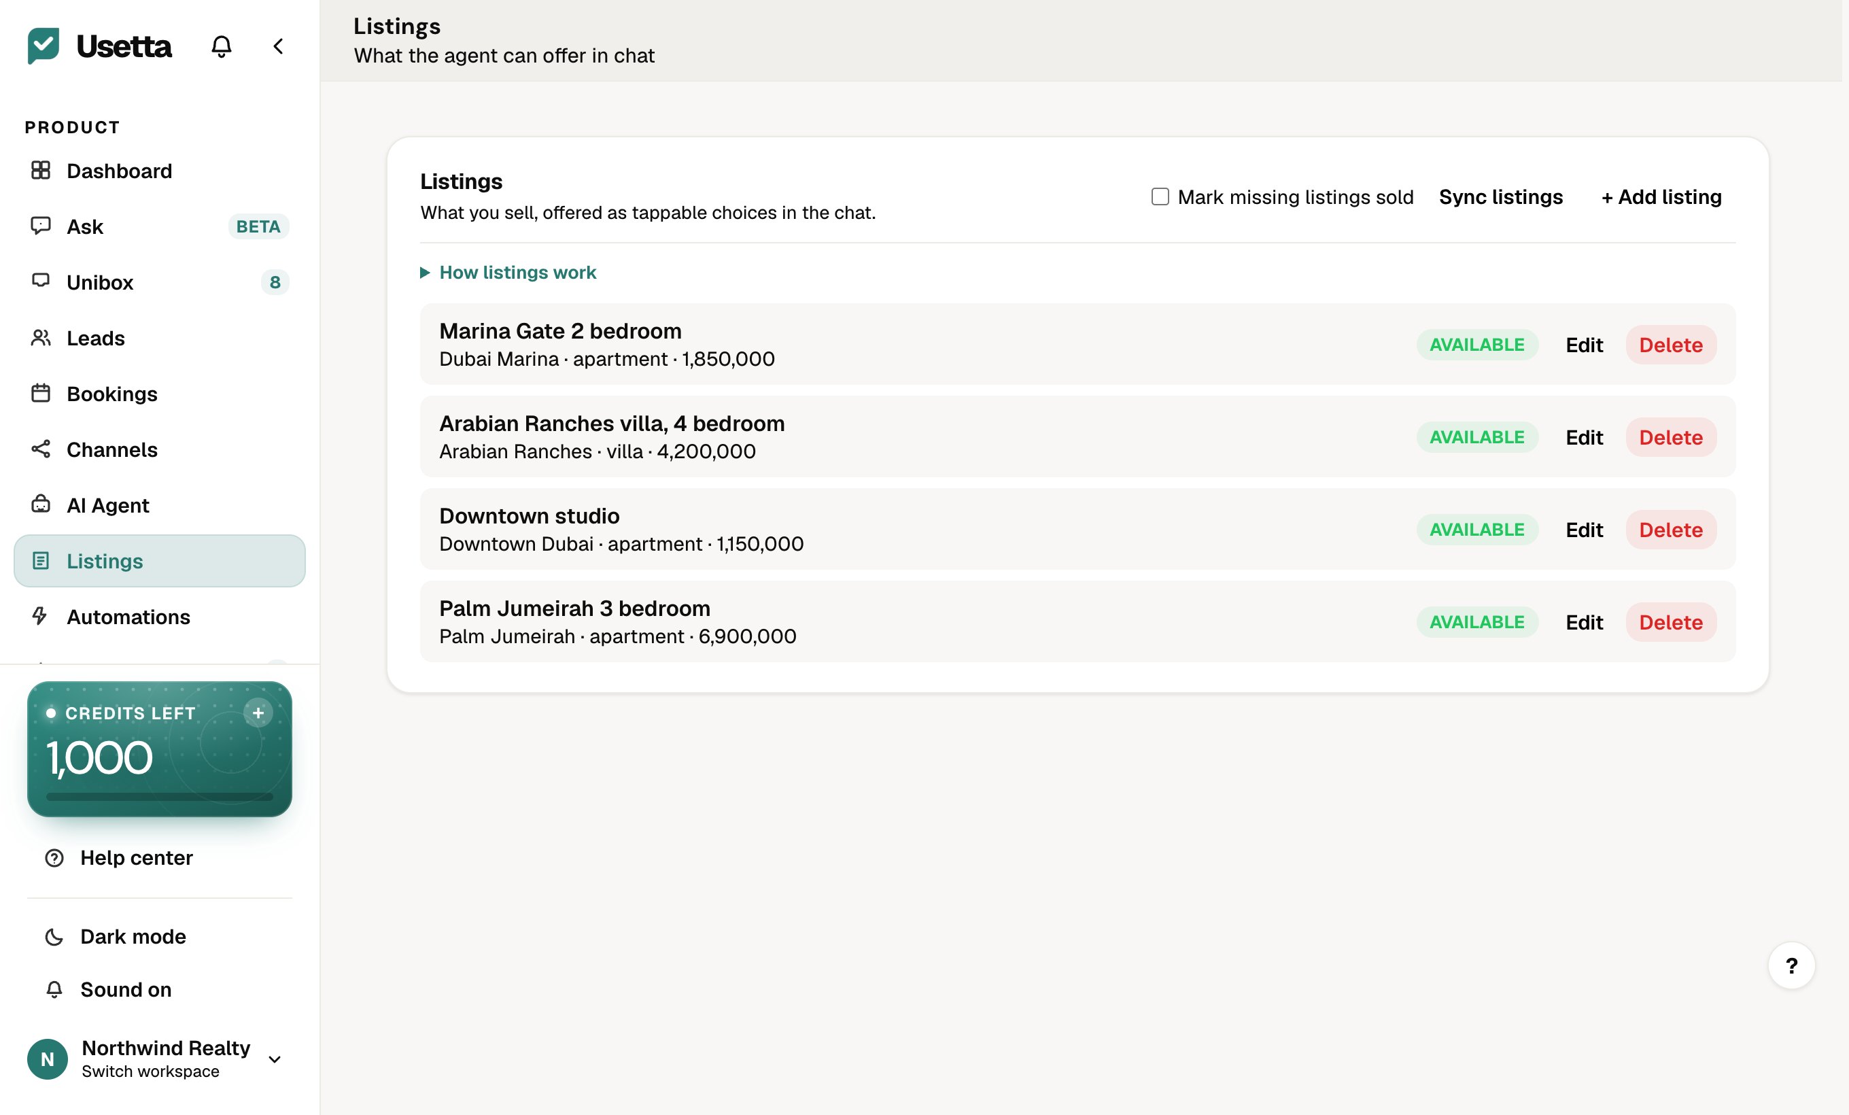Click the Listings document icon
The height and width of the screenshot is (1115, 1849).
click(x=41, y=560)
